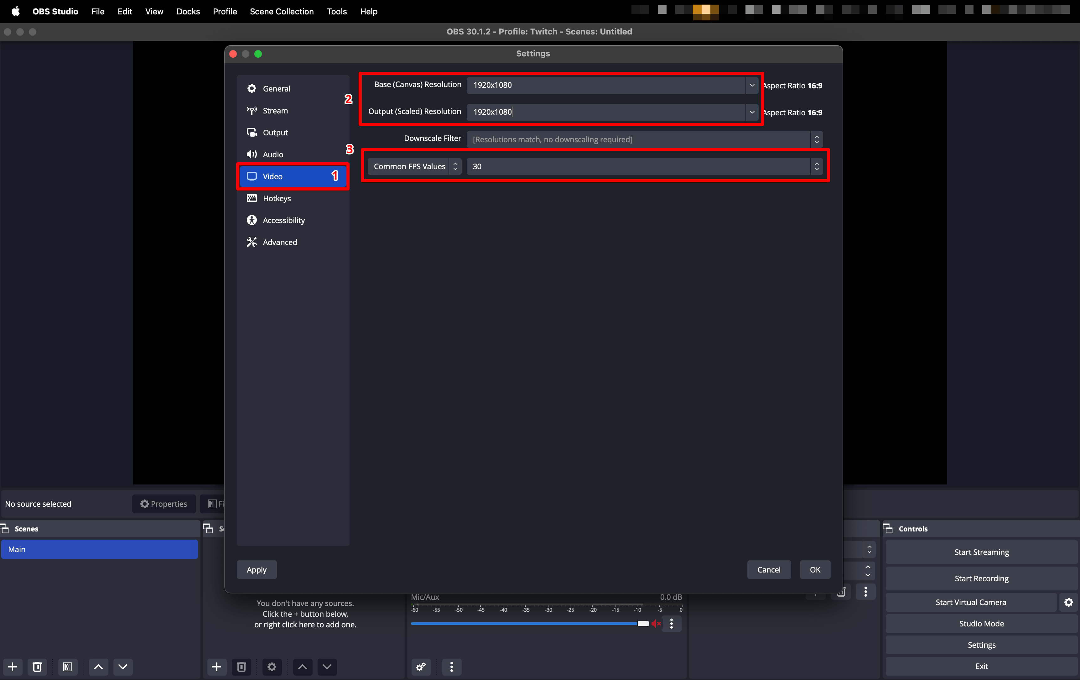Open advanced audio properties gears icon
This screenshot has height=680, width=1080.
pyautogui.click(x=421, y=667)
